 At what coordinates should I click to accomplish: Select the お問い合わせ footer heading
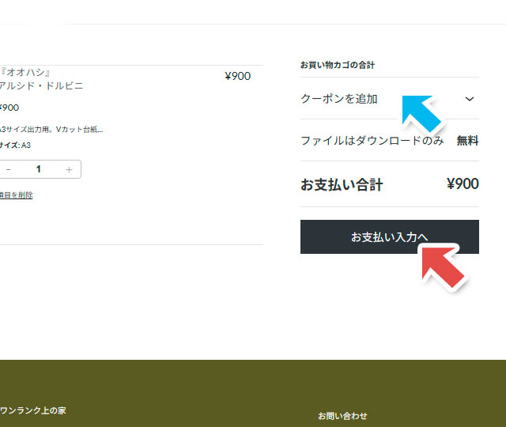342,415
